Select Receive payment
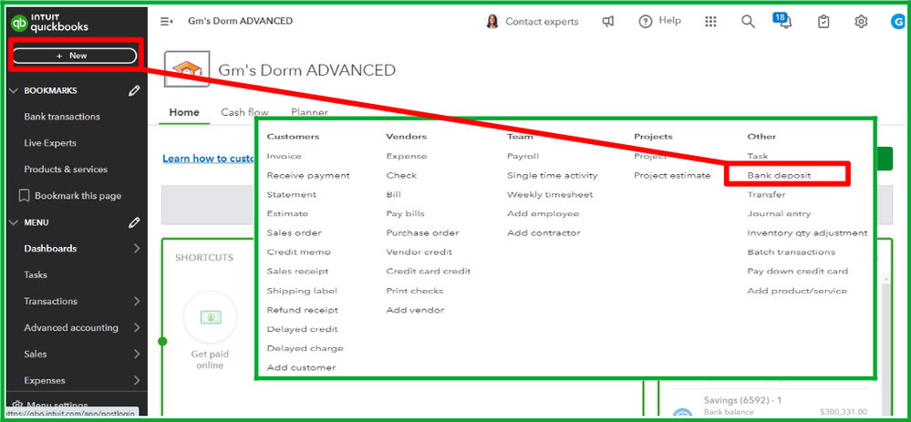This screenshot has height=422, width=911. 308,175
